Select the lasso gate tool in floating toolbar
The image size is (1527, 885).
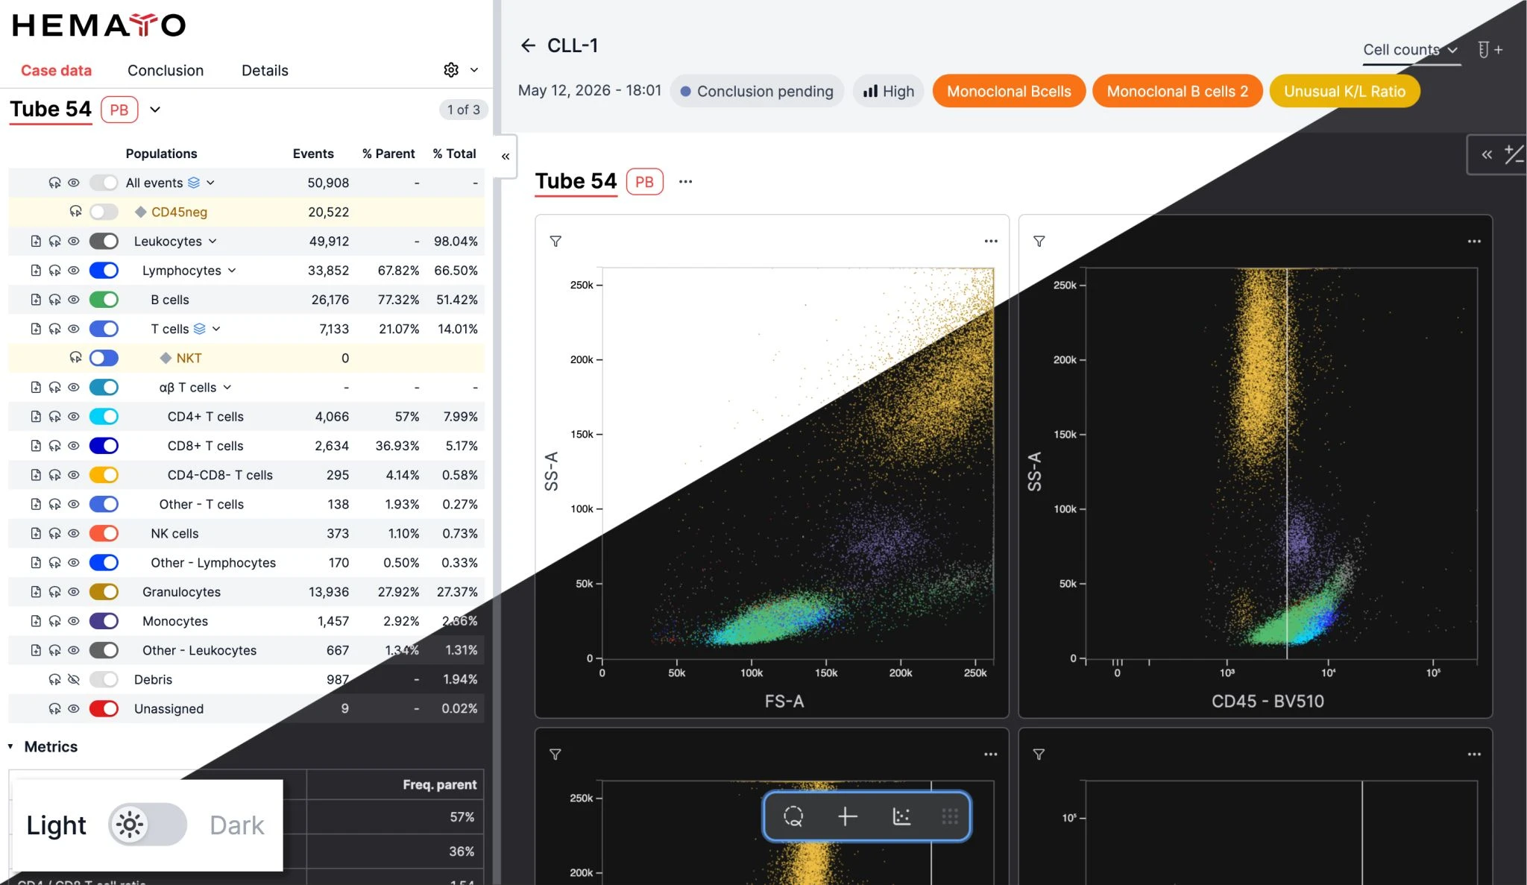click(x=793, y=816)
